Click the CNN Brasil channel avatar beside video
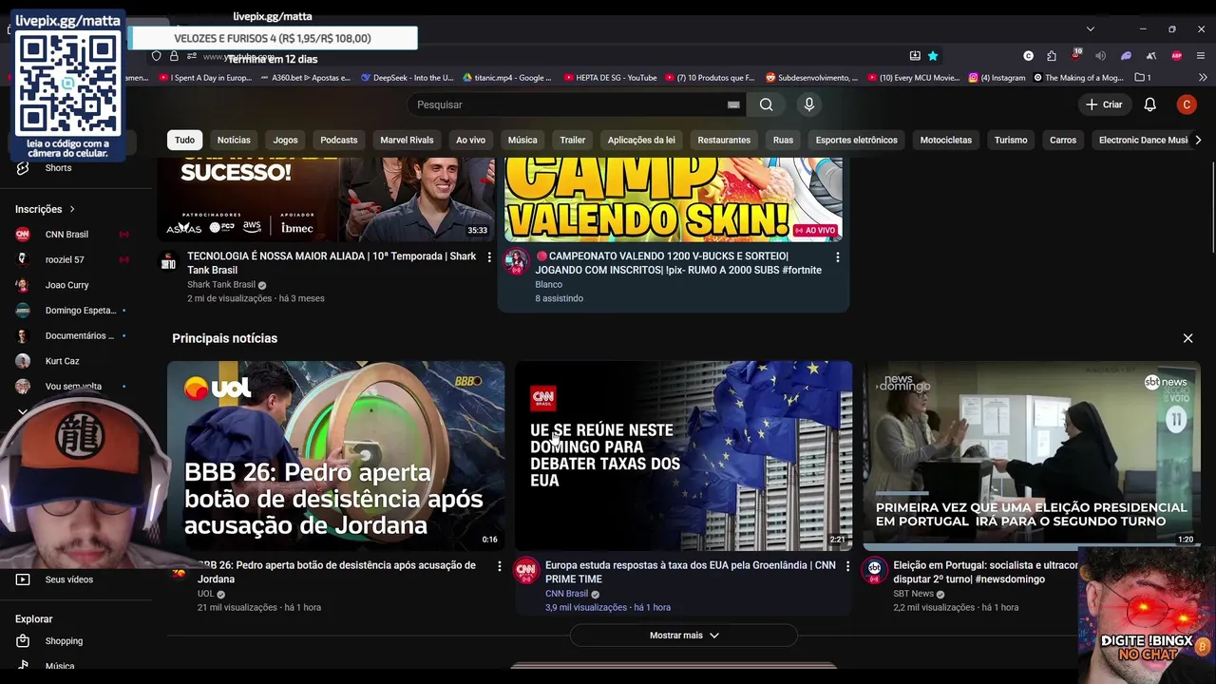The image size is (1216, 684). click(526, 570)
